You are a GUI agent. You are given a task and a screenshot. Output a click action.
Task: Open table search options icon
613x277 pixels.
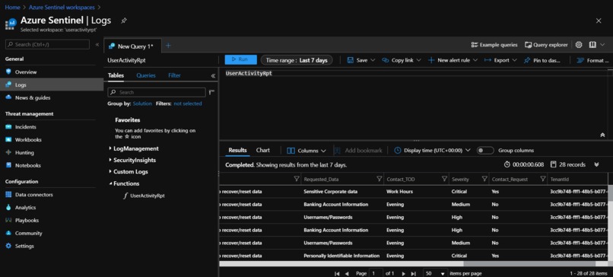click(211, 92)
